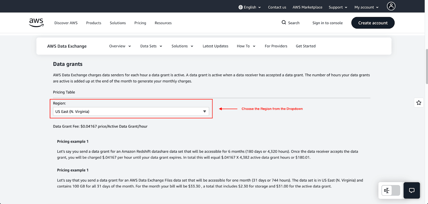Go to the For Providers page
The width and height of the screenshot is (428, 204).
276,46
